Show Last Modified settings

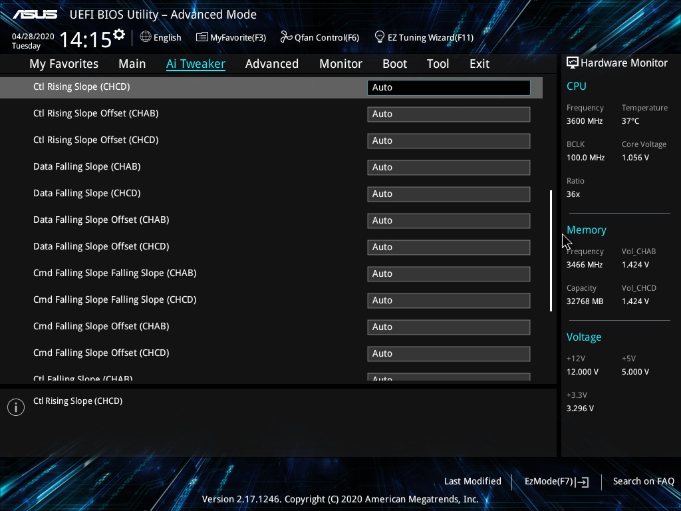(x=473, y=481)
